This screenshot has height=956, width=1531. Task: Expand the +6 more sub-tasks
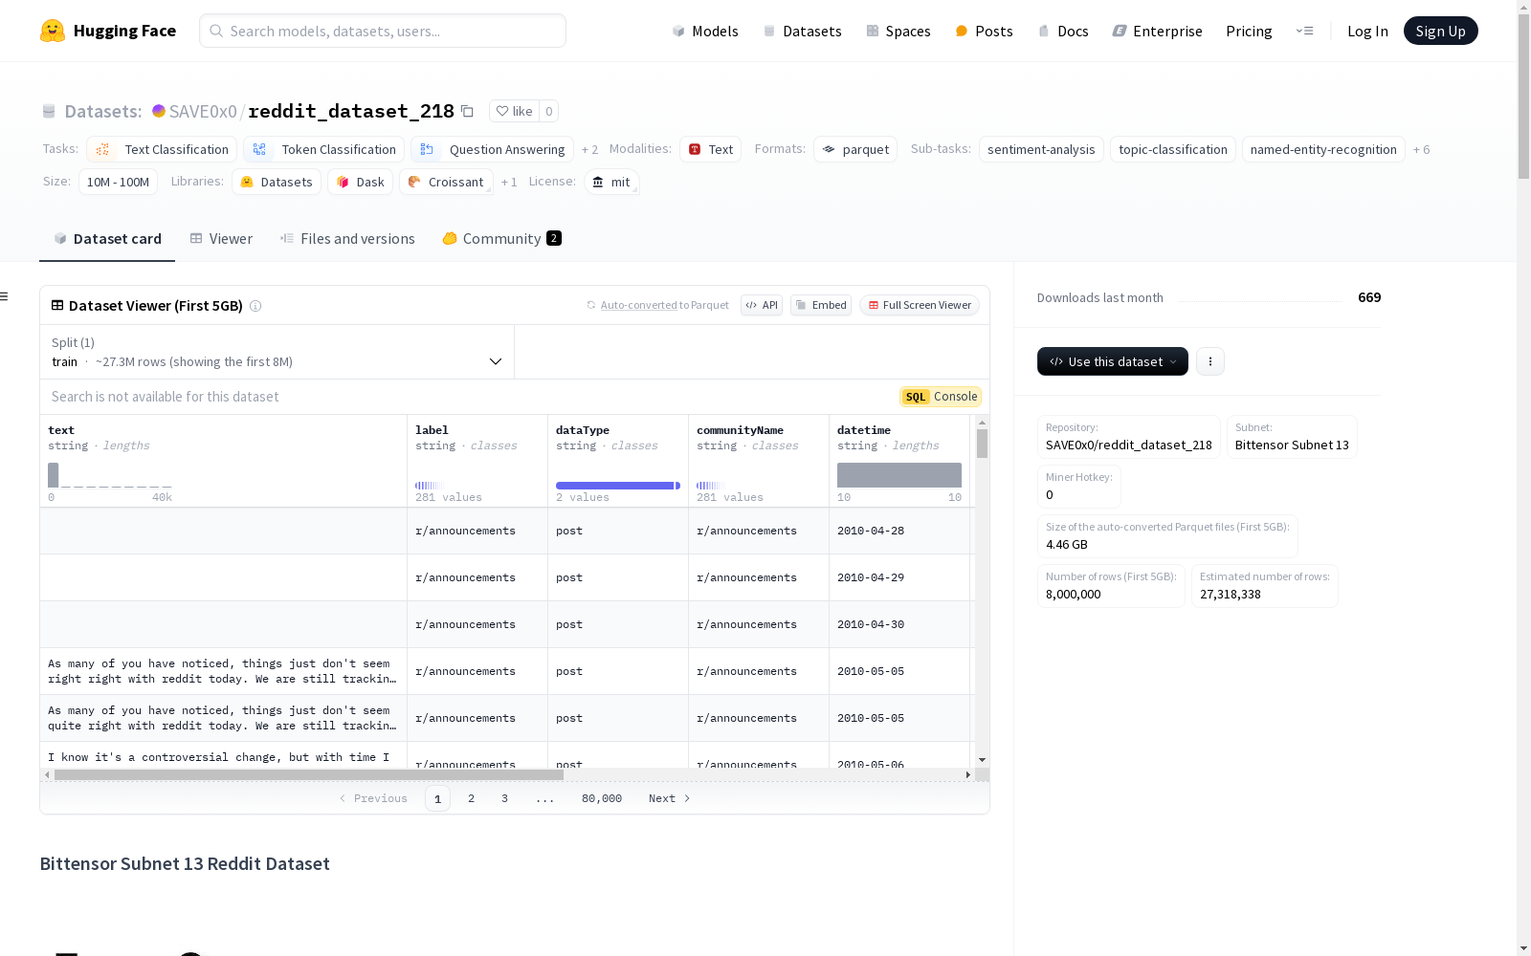[x=1421, y=150]
